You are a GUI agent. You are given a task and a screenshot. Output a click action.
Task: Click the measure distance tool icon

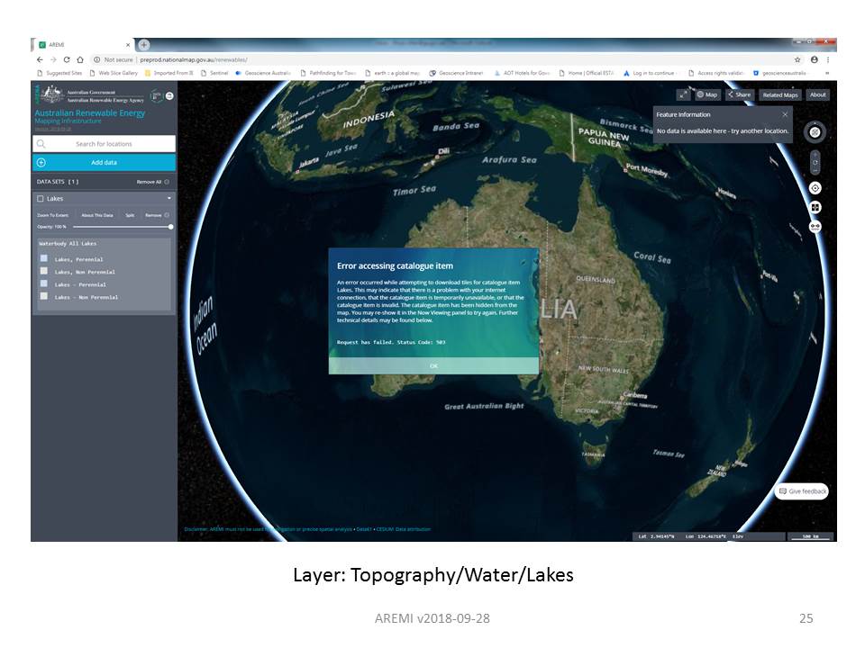(815, 227)
